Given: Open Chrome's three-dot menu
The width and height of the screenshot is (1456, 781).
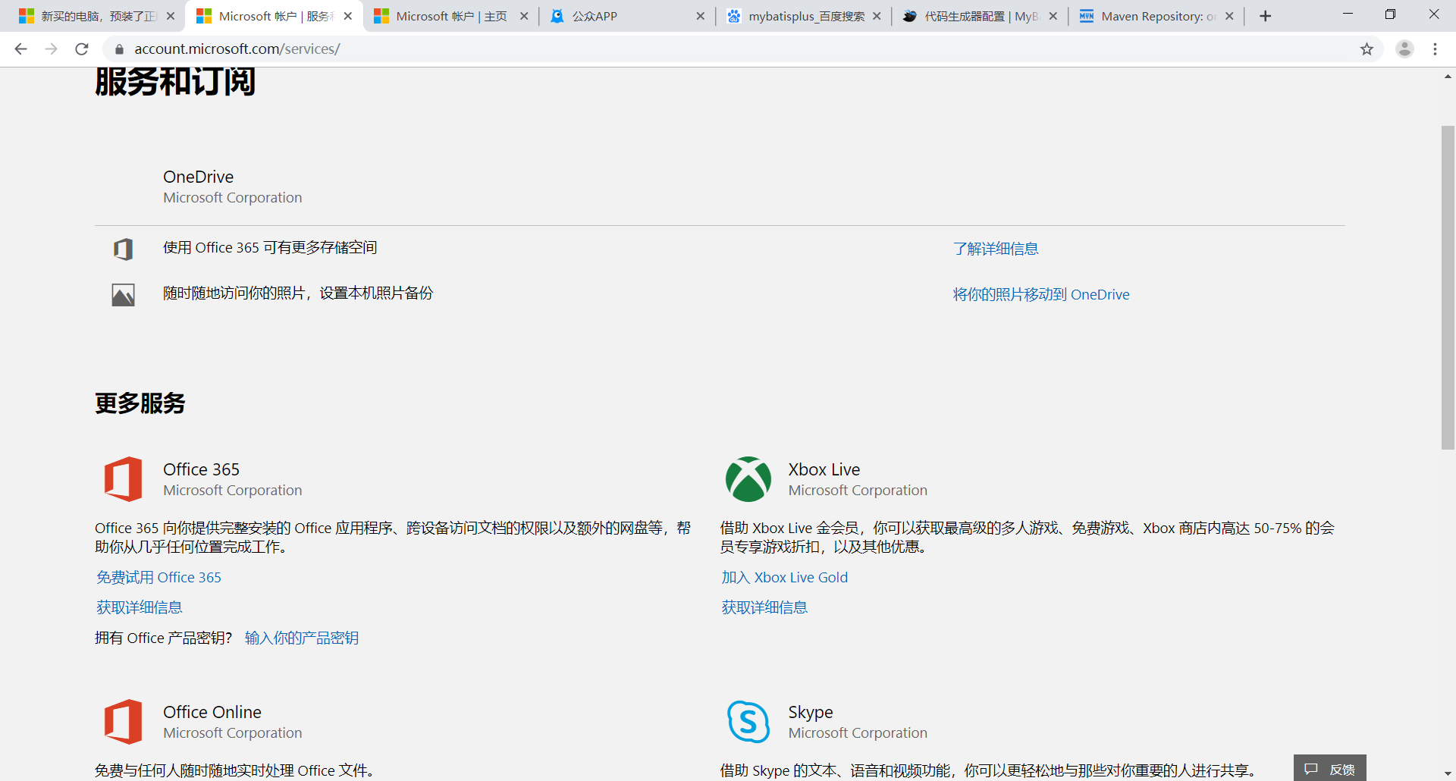Looking at the screenshot, I should pyautogui.click(x=1435, y=49).
